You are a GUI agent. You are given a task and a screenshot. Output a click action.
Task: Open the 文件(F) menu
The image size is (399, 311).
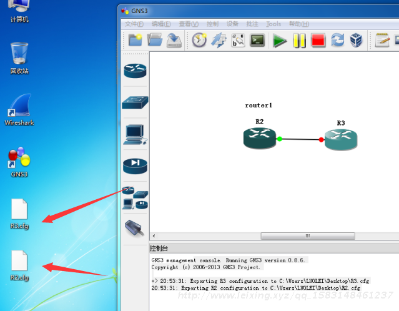pos(134,24)
